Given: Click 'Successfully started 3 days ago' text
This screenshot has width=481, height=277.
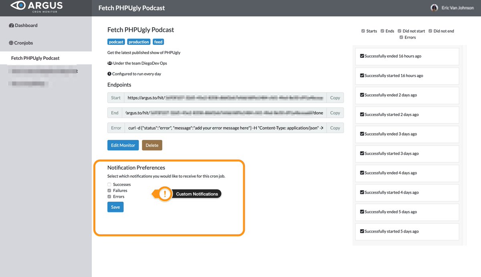Looking at the screenshot, I should click(x=392, y=154).
